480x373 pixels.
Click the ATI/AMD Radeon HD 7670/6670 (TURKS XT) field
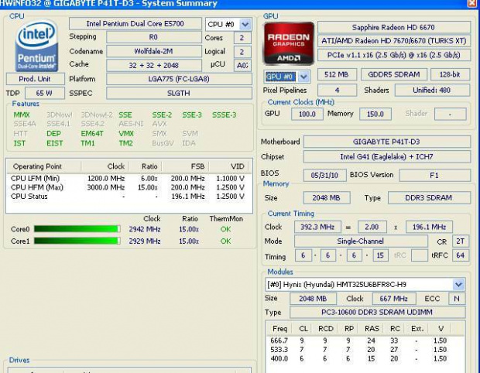click(393, 41)
